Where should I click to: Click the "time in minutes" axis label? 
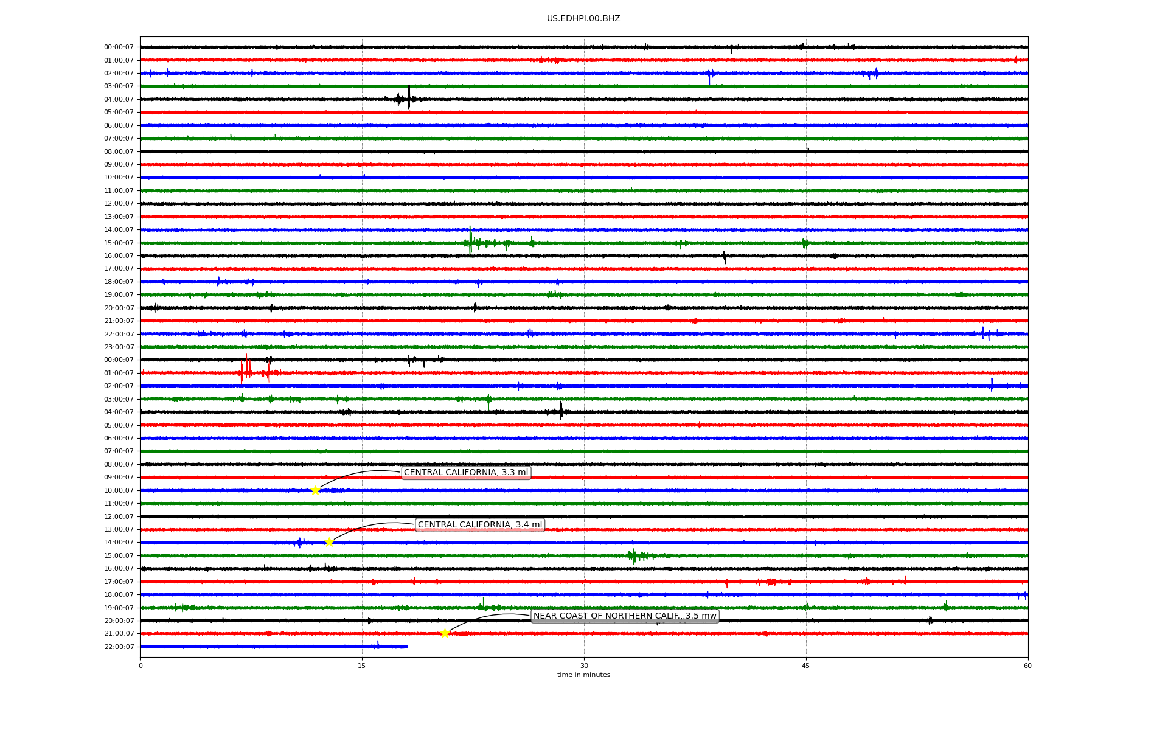tap(583, 675)
